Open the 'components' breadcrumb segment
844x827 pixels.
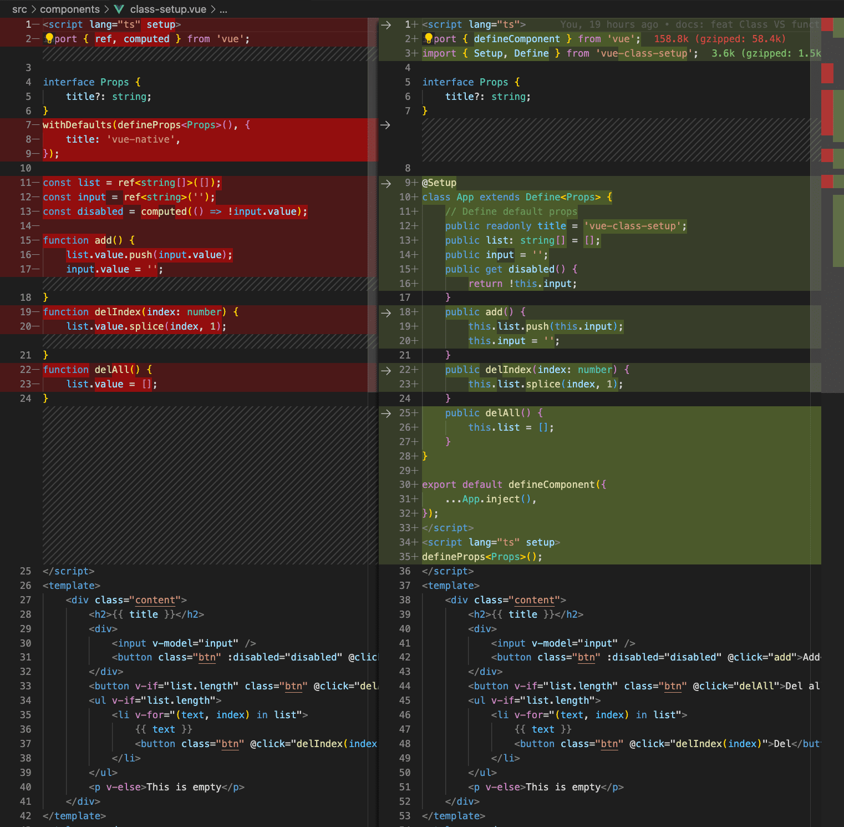[70, 9]
